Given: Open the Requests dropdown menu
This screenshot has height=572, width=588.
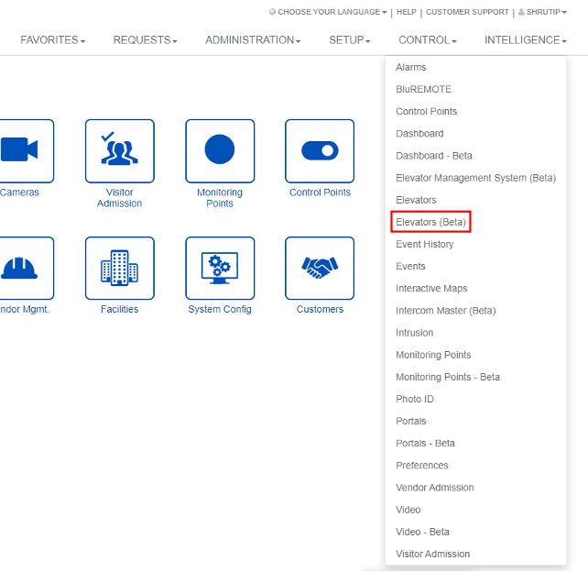Looking at the screenshot, I should tap(145, 40).
